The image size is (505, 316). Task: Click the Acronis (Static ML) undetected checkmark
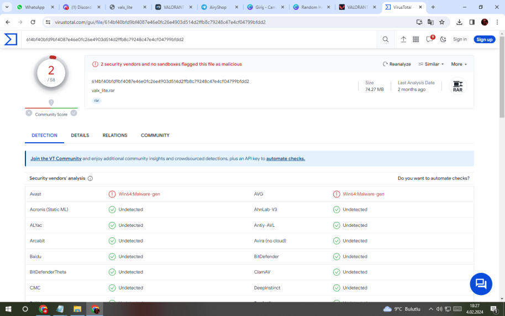112,210
